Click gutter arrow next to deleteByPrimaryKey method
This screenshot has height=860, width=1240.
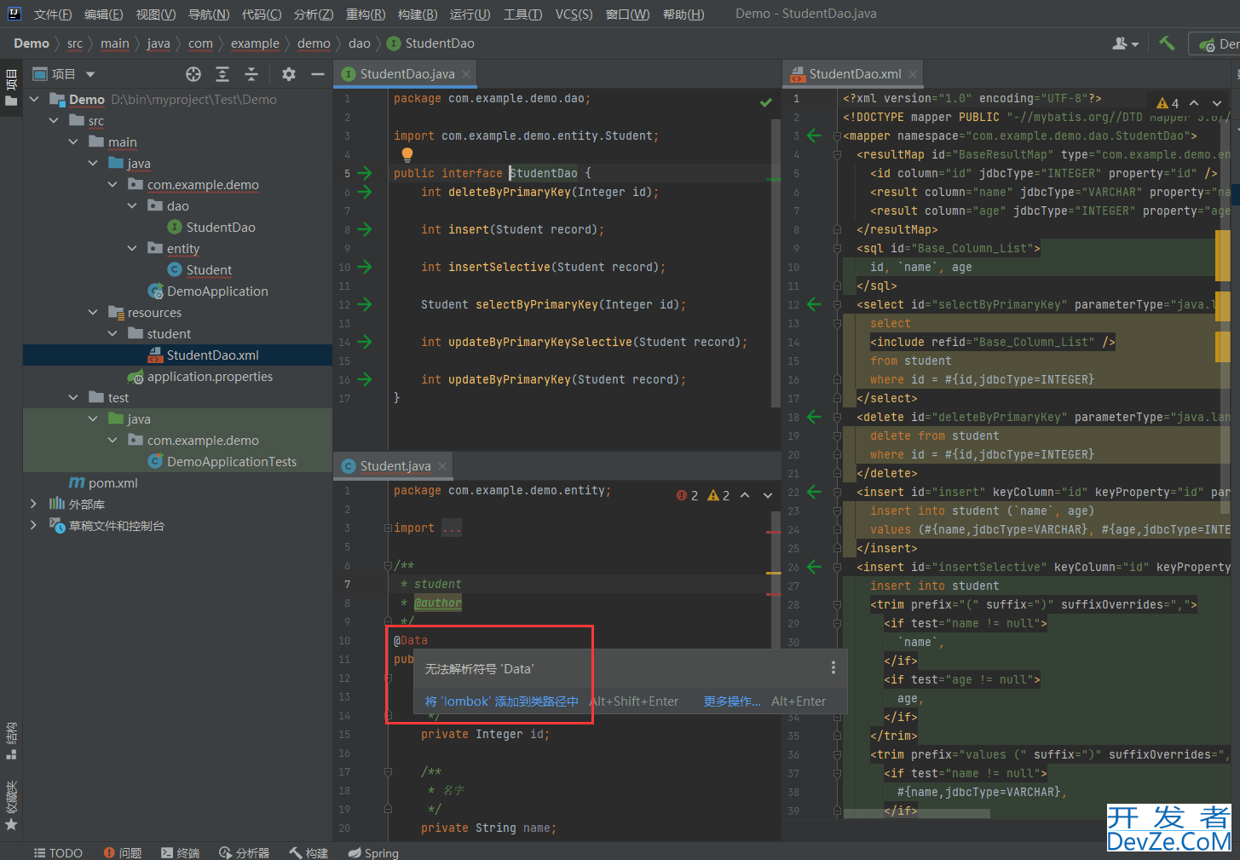[x=365, y=192]
